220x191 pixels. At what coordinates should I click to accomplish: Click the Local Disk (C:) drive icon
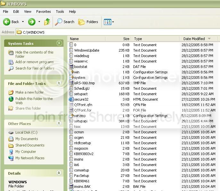pyautogui.click(x=11, y=132)
